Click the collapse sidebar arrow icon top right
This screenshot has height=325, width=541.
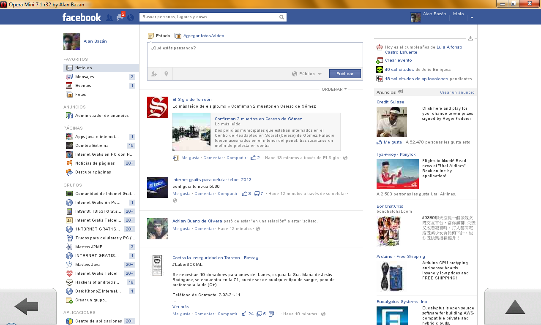(x=470, y=38)
